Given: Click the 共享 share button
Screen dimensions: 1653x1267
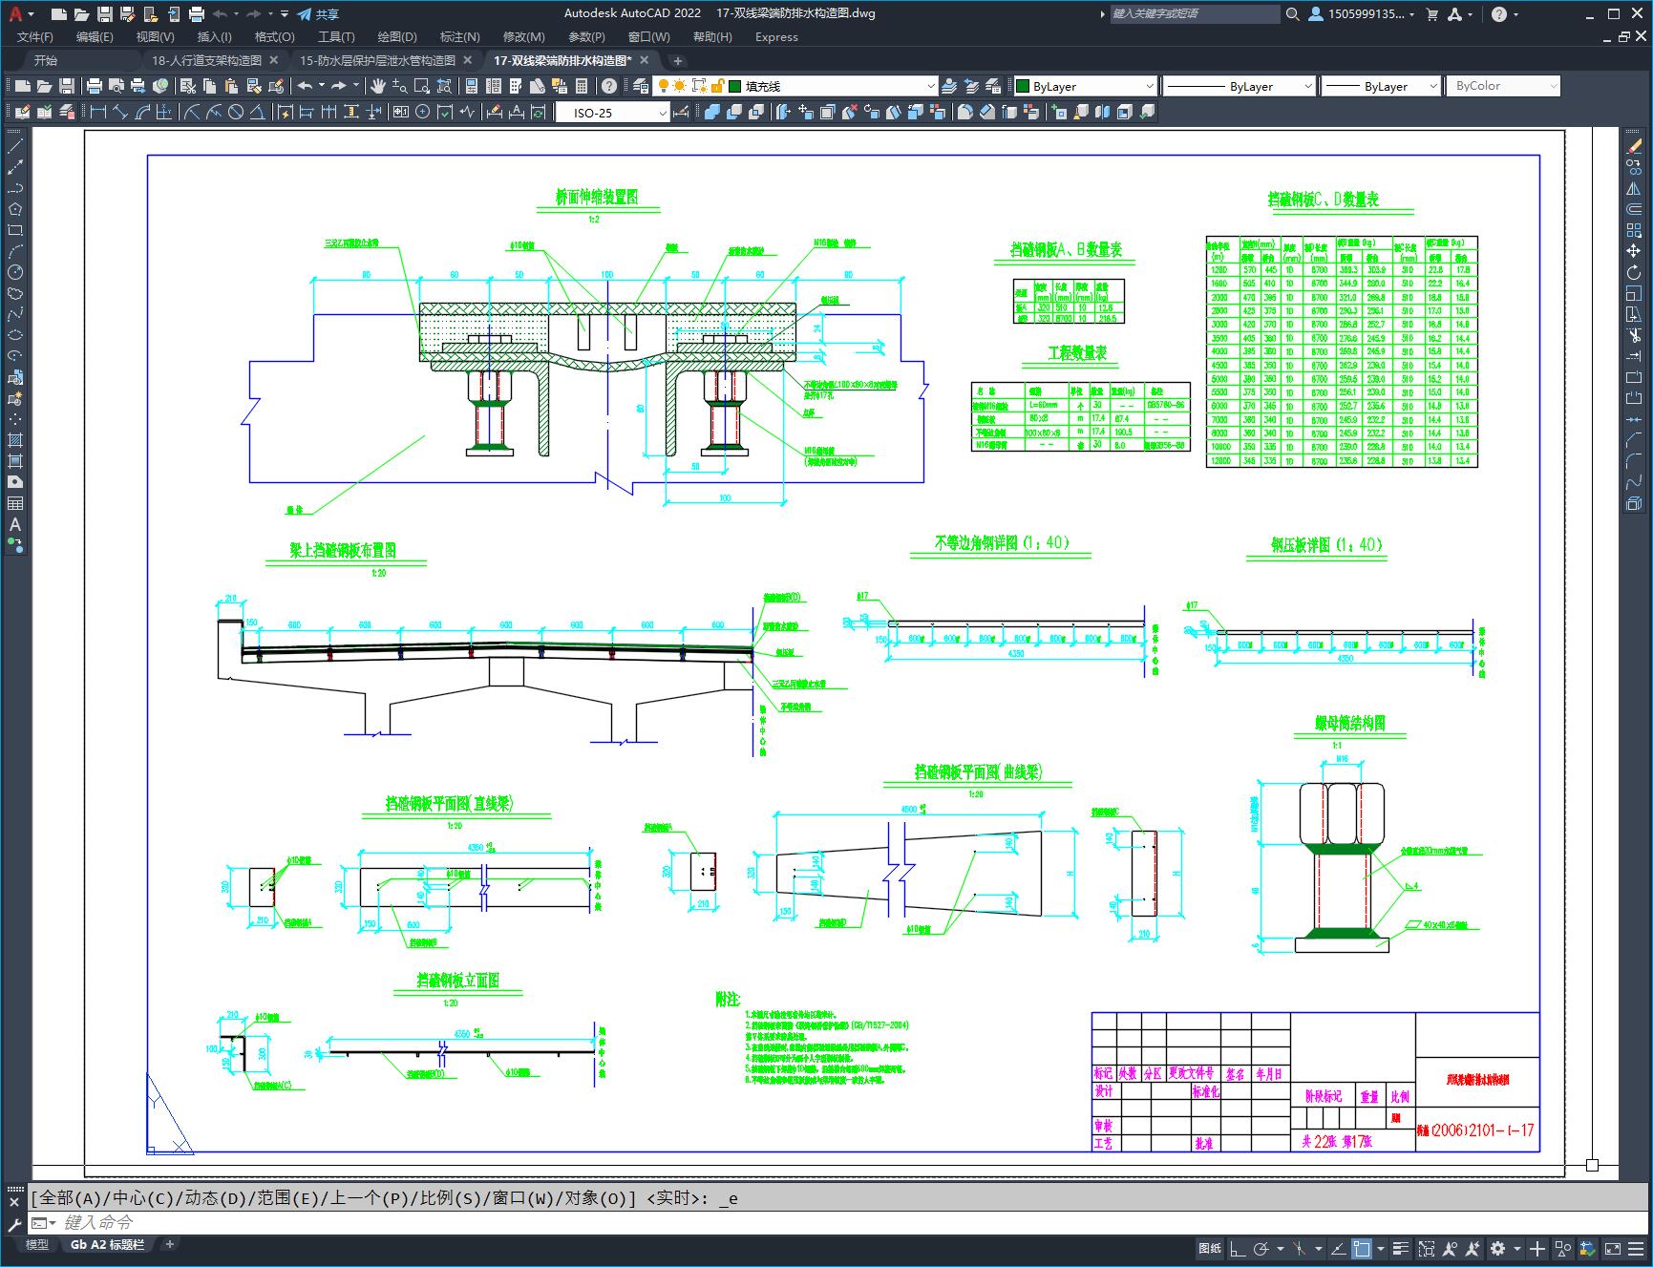Looking at the screenshot, I should point(318,13).
